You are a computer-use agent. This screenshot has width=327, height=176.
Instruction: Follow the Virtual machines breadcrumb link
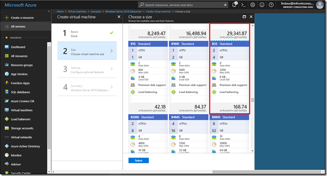point(77,11)
